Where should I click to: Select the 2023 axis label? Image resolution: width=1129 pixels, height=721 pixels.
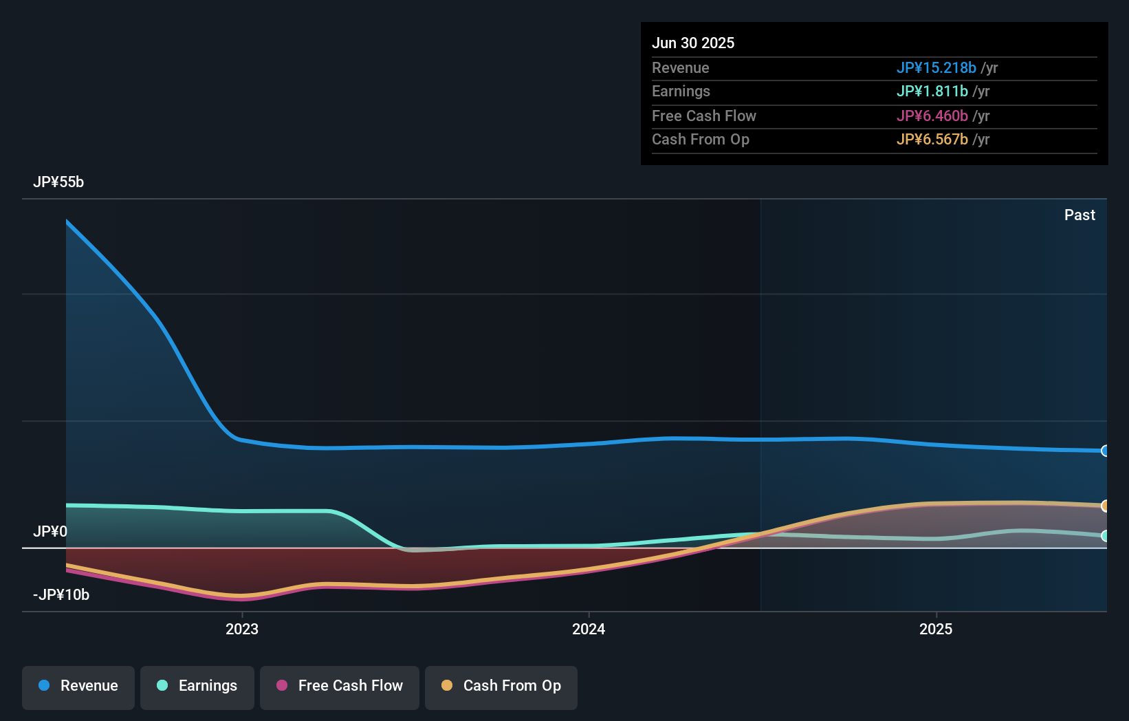pos(242,629)
